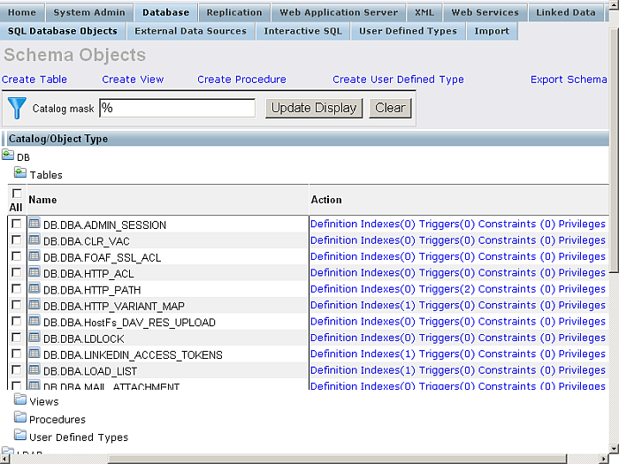619x464 pixels.
Task: Open Constraints (0) for DB.DBA.LDLOCK
Action: pos(516,338)
